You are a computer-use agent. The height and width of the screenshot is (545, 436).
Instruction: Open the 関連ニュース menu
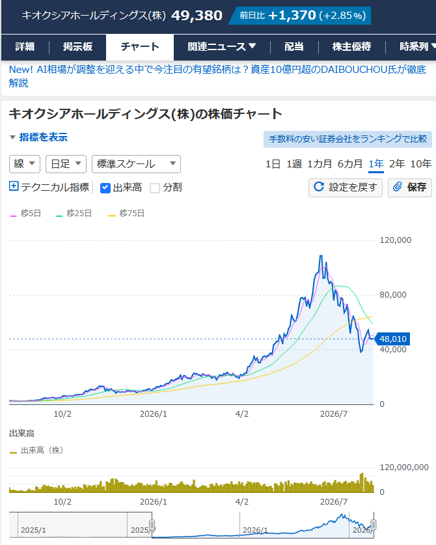222,47
